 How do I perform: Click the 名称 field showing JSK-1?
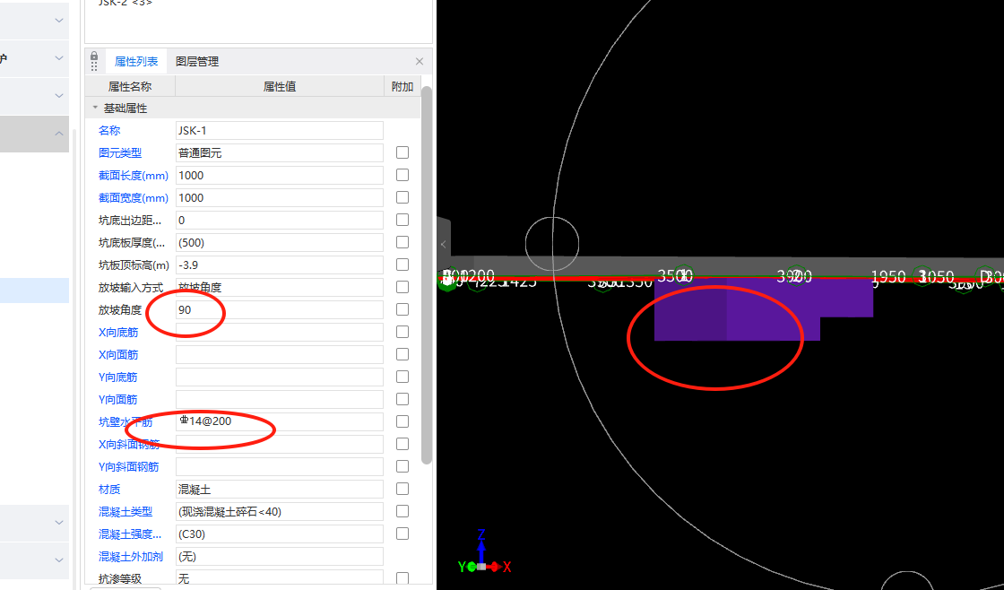click(279, 131)
